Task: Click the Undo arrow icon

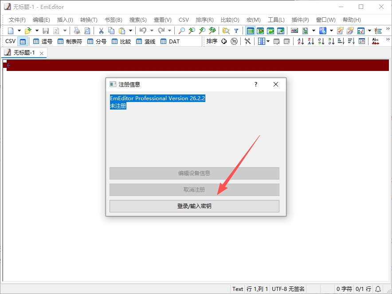Action: 143,31
